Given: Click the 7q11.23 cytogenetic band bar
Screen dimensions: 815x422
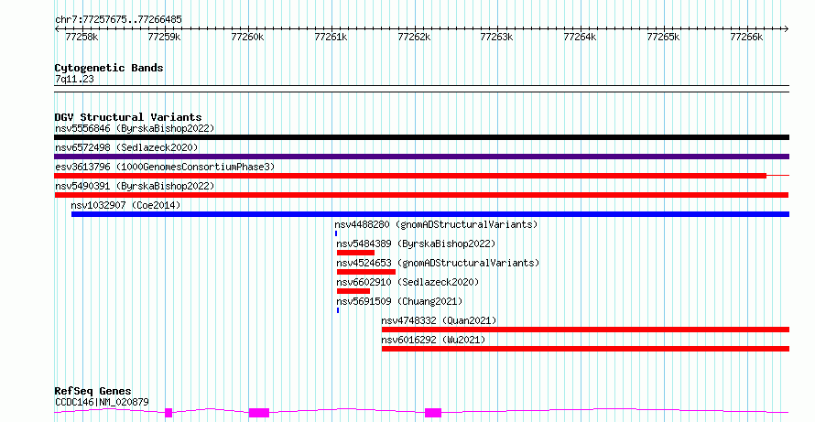Looking at the screenshot, I should (421, 89).
